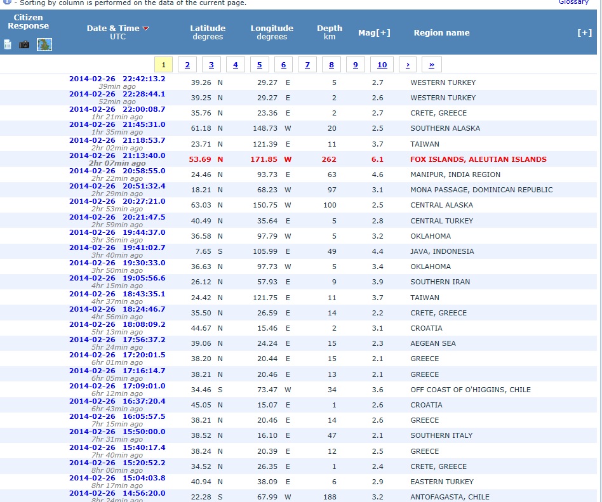Sort by Depth column header
Image resolution: width=602 pixels, height=502 pixels.
click(330, 29)
